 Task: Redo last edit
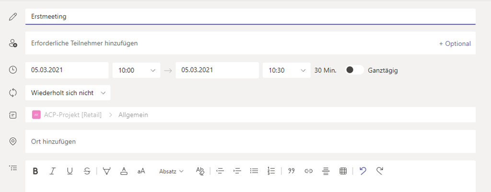click(380, 171)
